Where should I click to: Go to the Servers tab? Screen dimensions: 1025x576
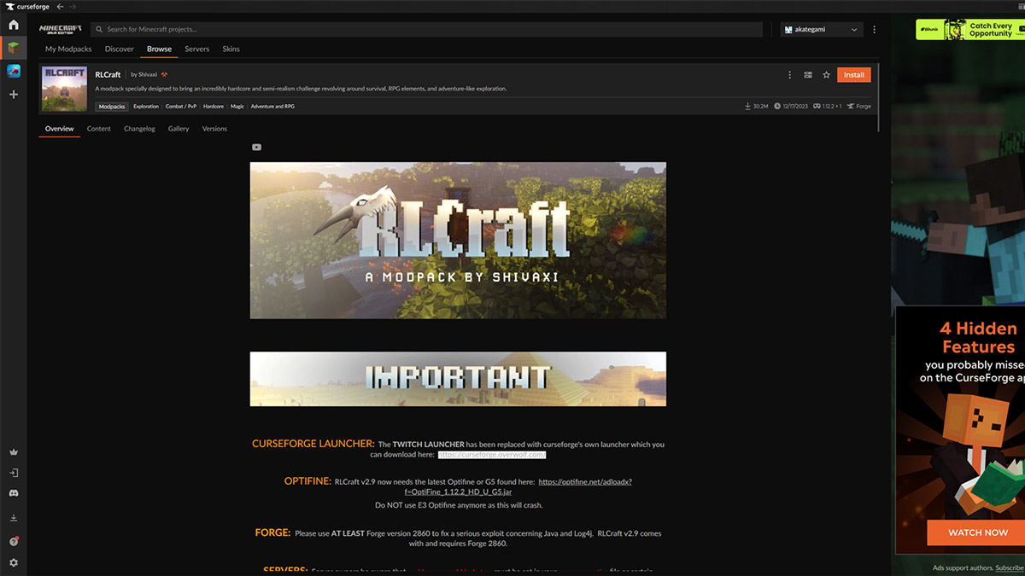point(197,49)
